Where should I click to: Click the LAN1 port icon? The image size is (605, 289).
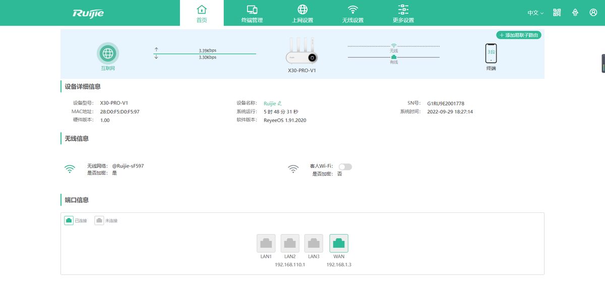point(266,244)
